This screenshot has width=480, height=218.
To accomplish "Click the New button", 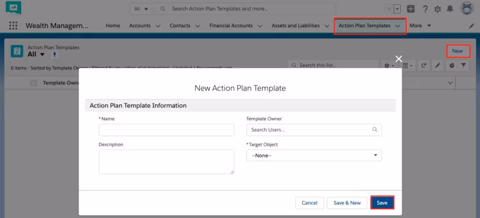I will click(457, 51).
